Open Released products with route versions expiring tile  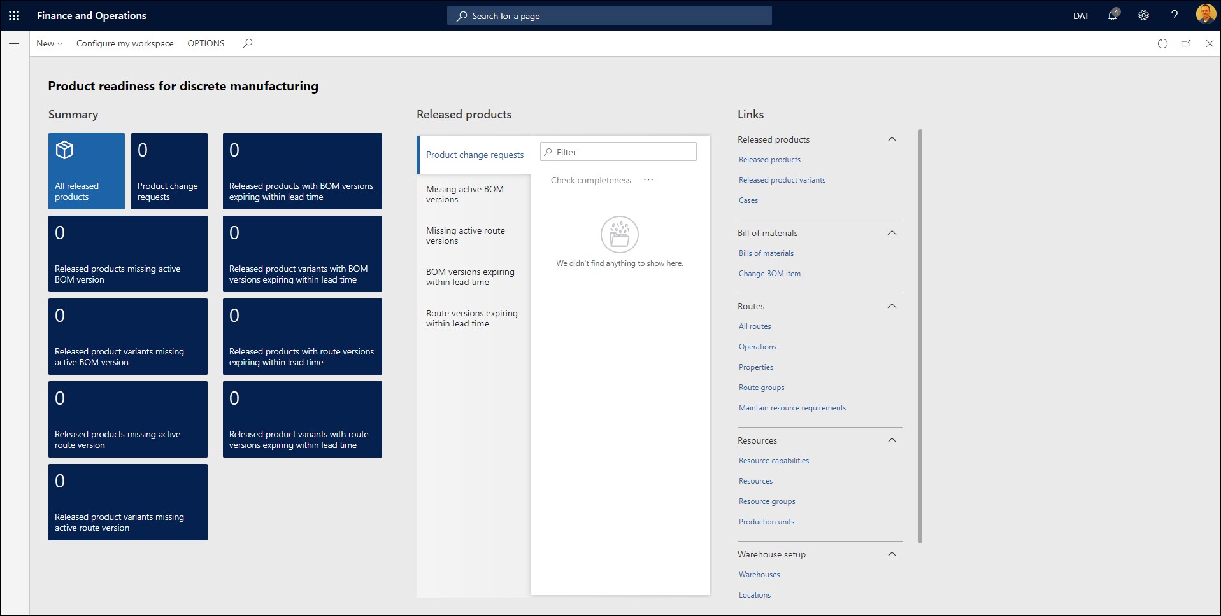pos(303,337)
